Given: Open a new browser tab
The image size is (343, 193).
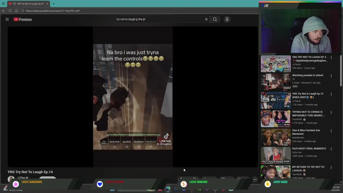Looking at the screenshot, I should tap(54, 4).
